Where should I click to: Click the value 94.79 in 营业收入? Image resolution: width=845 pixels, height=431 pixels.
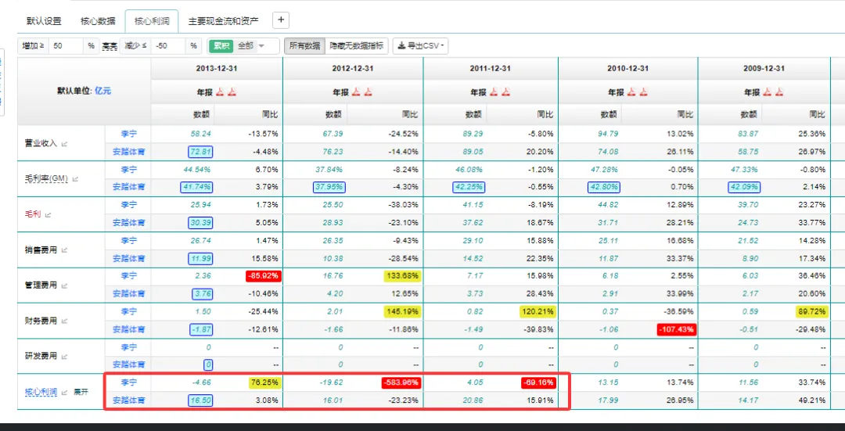[609, 134]
